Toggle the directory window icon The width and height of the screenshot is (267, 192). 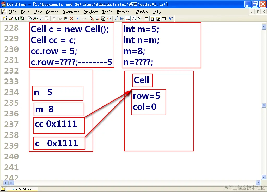(147, 19)
